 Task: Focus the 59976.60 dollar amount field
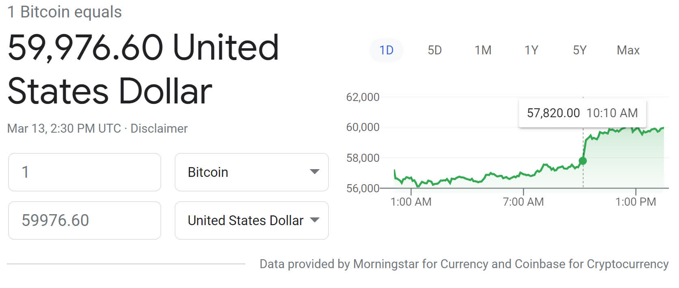pos(84,220)
